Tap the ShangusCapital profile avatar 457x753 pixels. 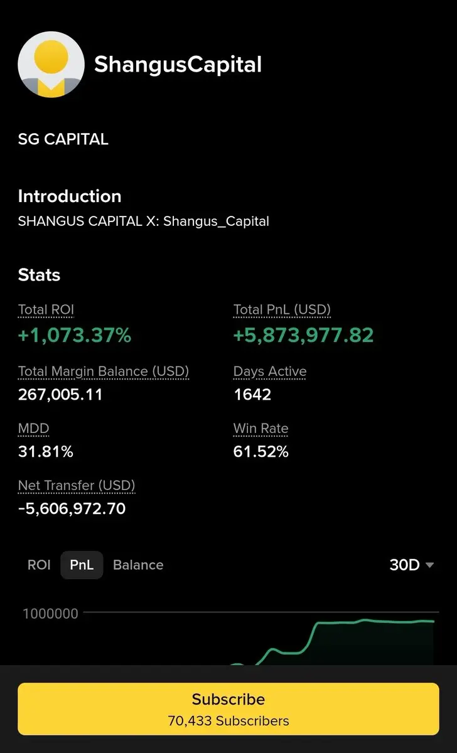click(51, 65)
